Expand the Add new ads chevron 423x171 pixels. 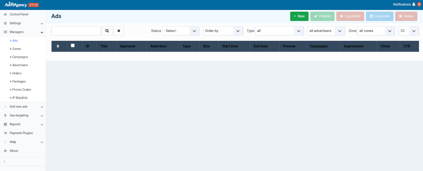(42, 107)
